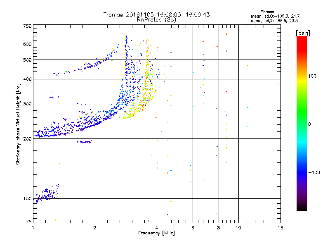Select the "2" tick on the frequency axis
Screen dimensions: 330x248
tap(95, 228)
